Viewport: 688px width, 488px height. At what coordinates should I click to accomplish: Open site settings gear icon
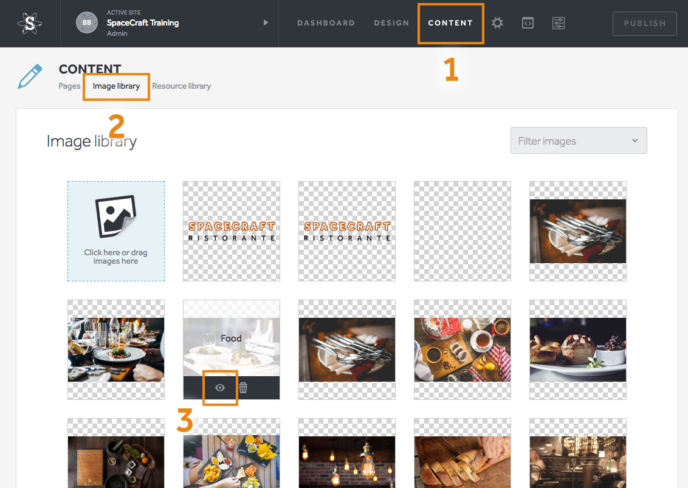coord(497,23)
